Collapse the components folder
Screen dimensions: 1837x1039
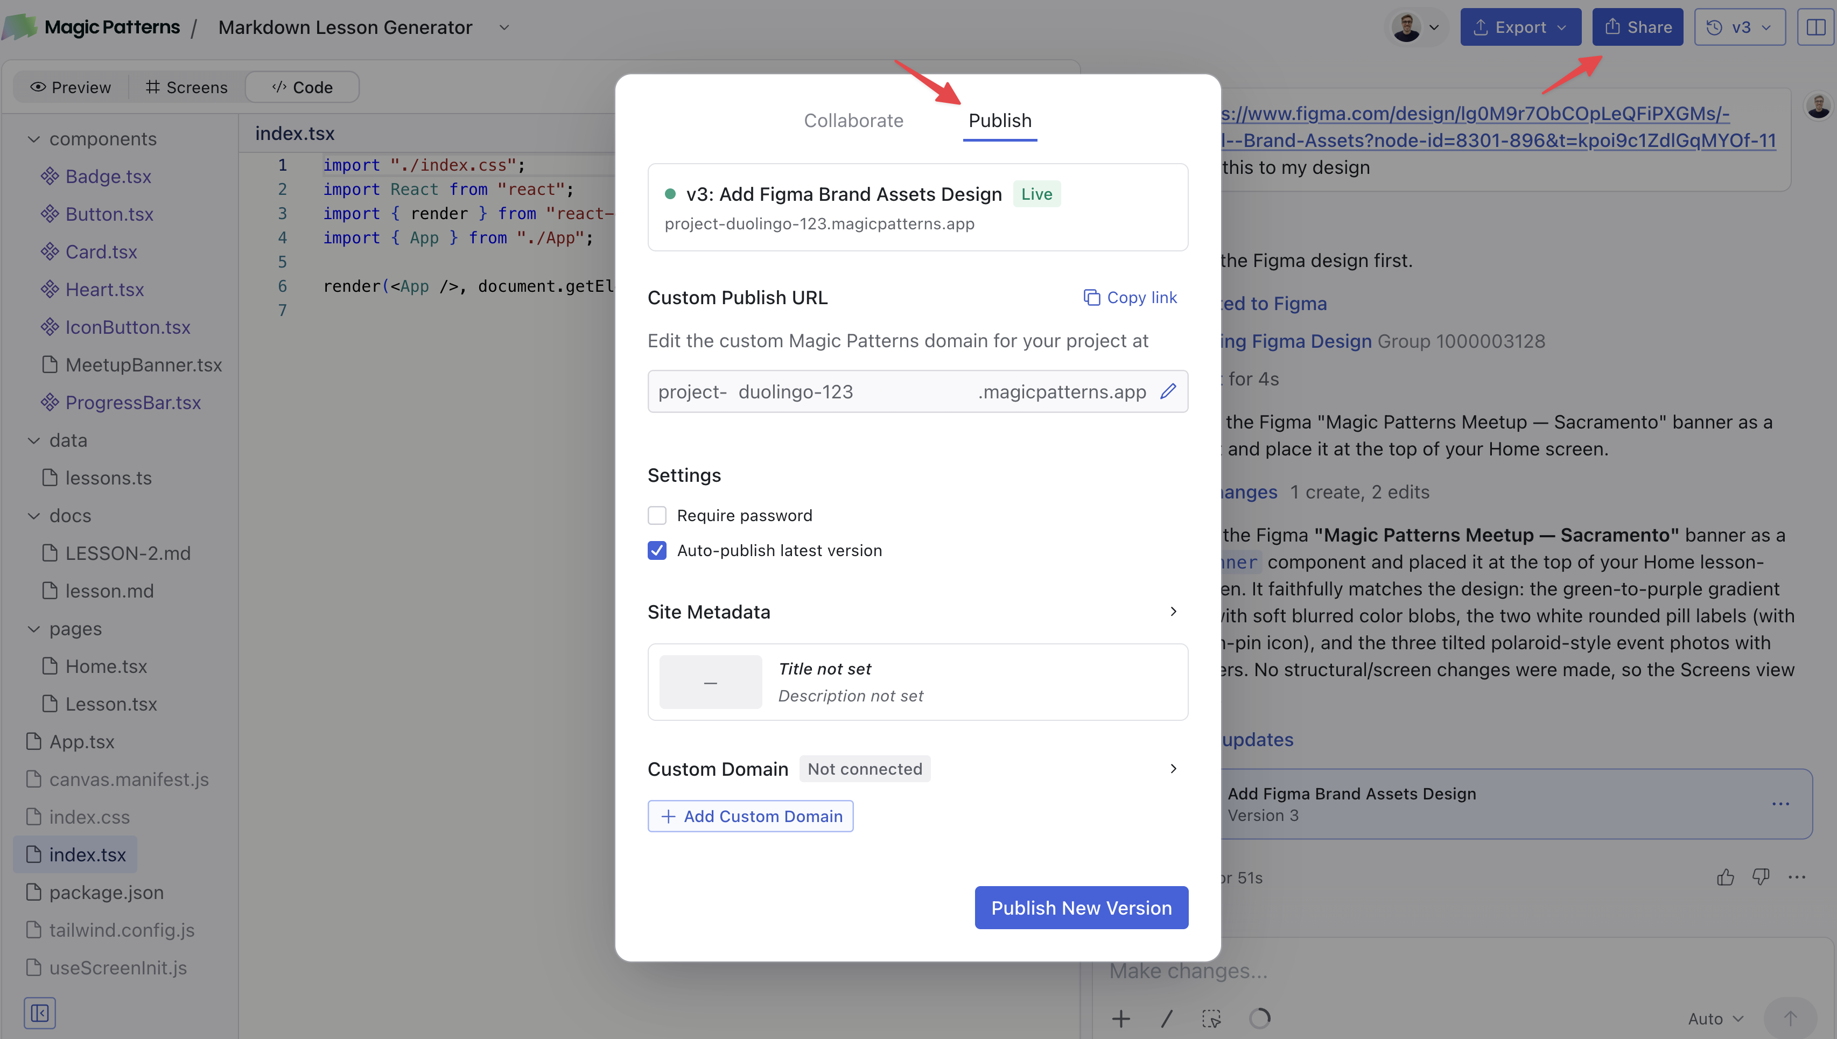click(33, 138)
